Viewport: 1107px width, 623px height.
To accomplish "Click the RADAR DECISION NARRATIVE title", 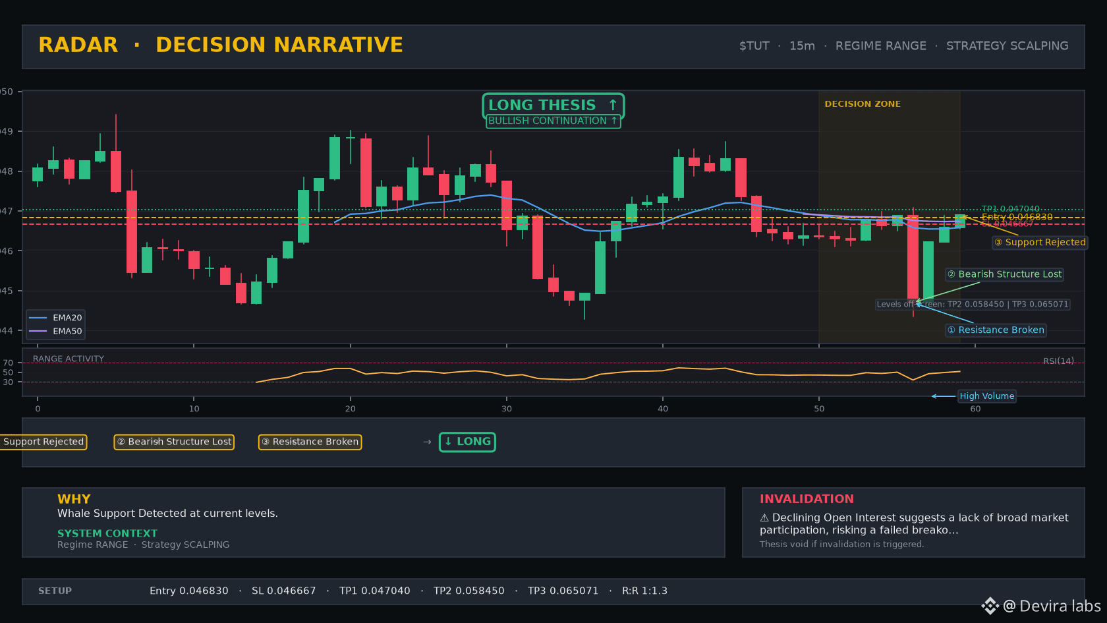I will (x=221, y=45).
